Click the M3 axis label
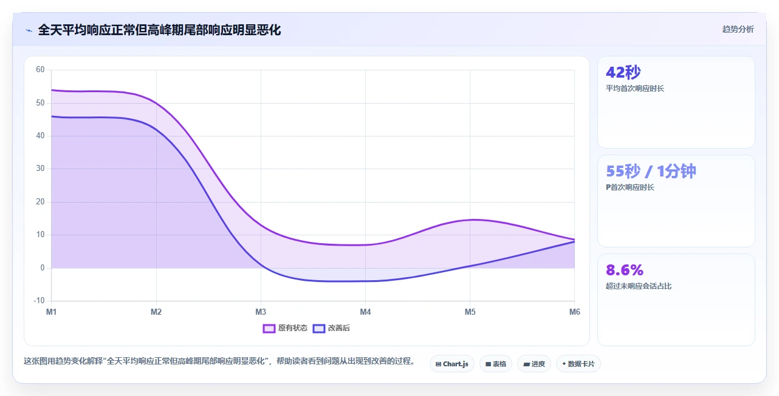The height and width of the screenshot is (396, 779). [261, 312]
